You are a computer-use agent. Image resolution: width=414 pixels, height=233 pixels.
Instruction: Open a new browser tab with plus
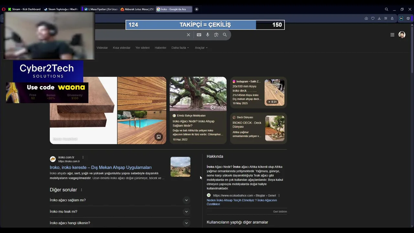click(x=196, y=9)
